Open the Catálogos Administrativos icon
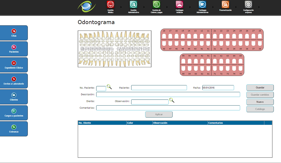This screenshot has height=163, width=281. 202,5
